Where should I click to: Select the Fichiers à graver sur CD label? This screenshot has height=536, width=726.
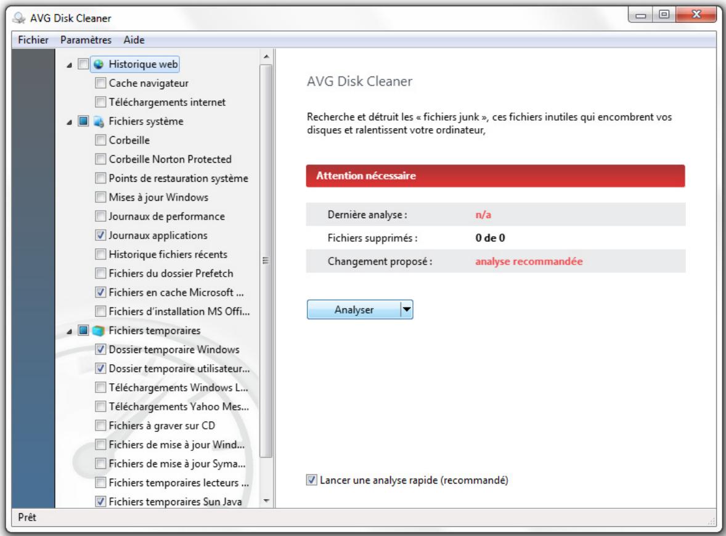point(162,425)
